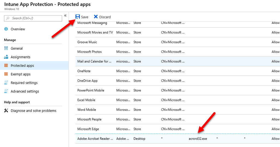Collapse the sidebar with double chevron
Screen dimensions: 280x147
point(65,16)
